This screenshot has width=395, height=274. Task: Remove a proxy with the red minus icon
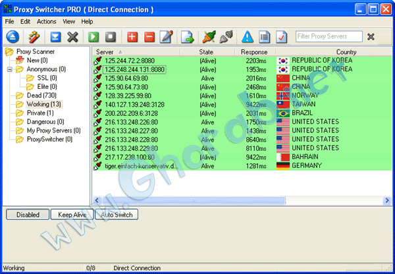click(x=149, y=37)
